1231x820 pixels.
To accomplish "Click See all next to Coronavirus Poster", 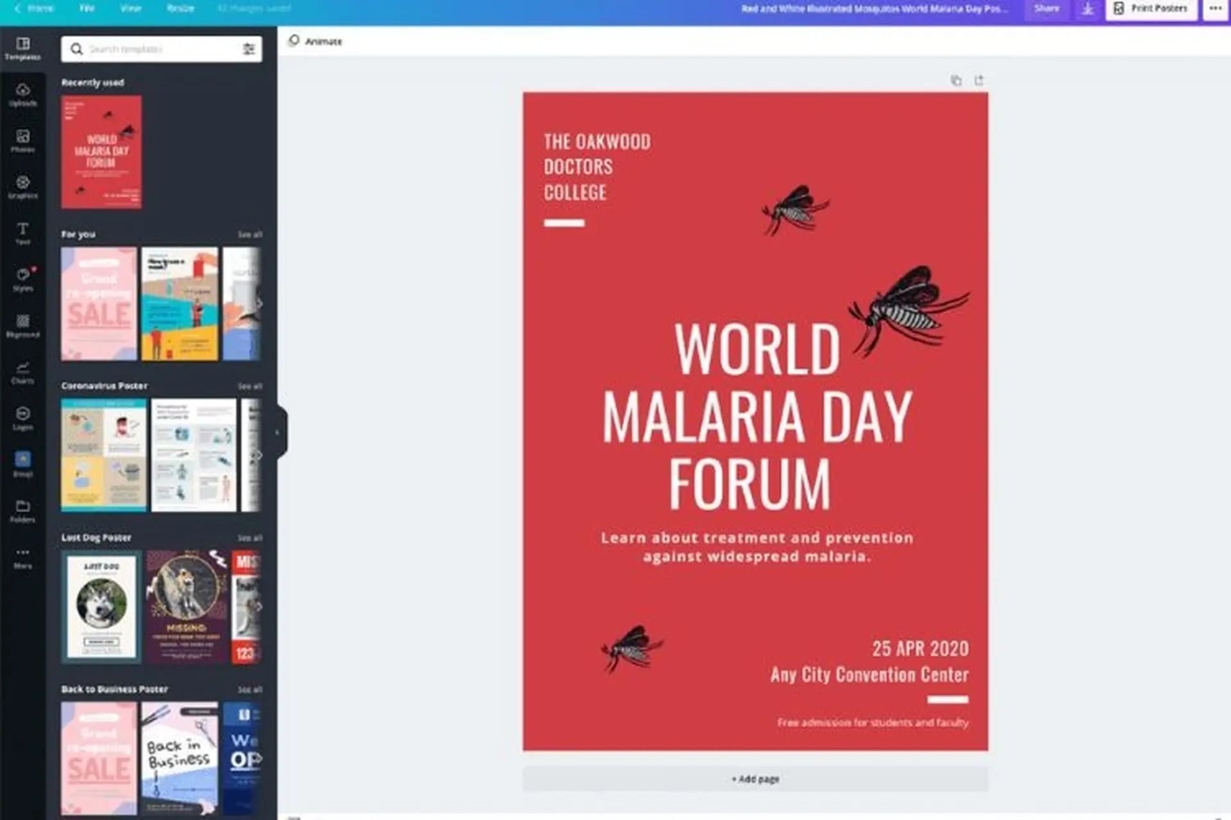I will pyautogui.click(x=249, y=386).
